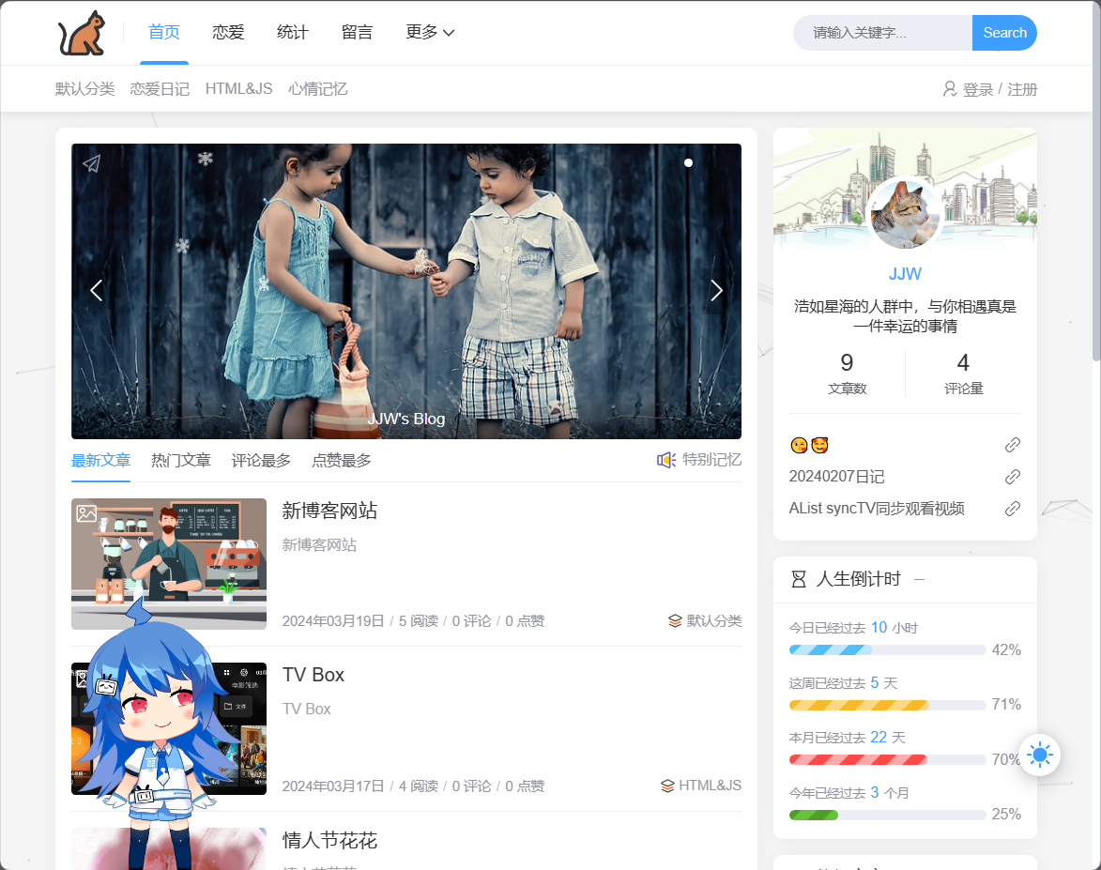
Task: Open the HTML&JS category link in the sub-navigation
Action: coord(238,89)
